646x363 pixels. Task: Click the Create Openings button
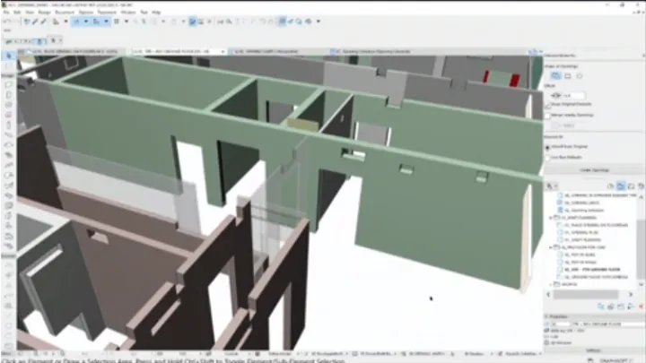[590, 169]
